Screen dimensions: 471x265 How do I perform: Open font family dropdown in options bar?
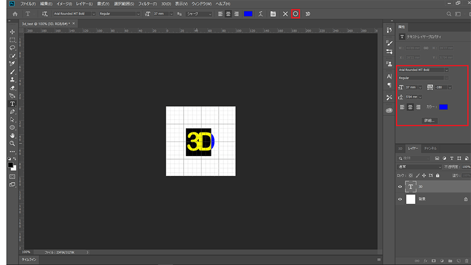pyautogui.click(x=73, y=14)
